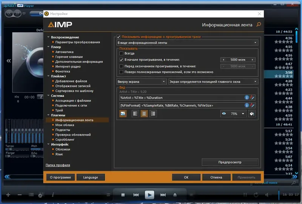
Task: Click info icon next to %Artist template field
Action: (247, 97)
